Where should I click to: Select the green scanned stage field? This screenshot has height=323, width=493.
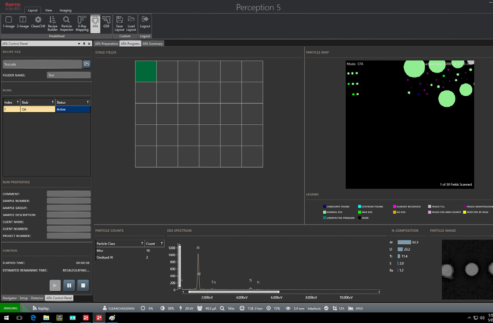tap(146, 71)
